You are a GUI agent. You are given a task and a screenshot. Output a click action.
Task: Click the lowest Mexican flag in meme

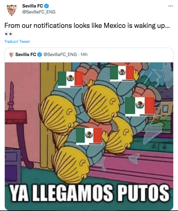click(x=89, y=136)
